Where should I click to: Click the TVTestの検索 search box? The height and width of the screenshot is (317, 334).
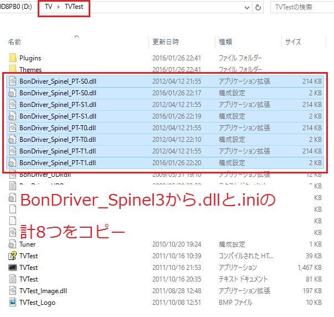[x=302, y=7]
